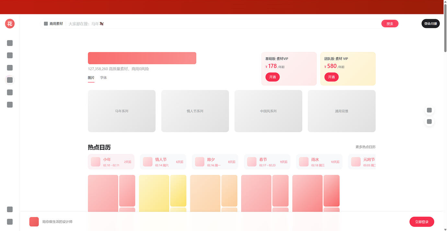Image resolution: width=447 pixels, height=231 pixels.
Task: Open the 商用素材 search category selector
Action: point(53,24)
